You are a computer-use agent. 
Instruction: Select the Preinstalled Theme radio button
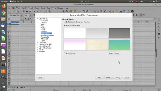click(65, 25)
